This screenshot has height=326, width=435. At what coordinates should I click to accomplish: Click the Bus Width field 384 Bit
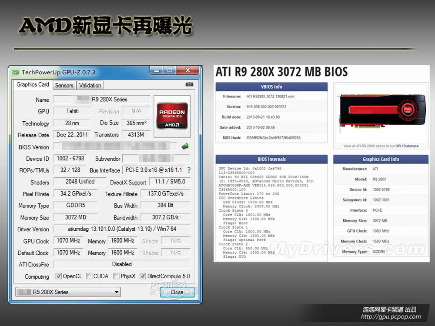(166, 205)
